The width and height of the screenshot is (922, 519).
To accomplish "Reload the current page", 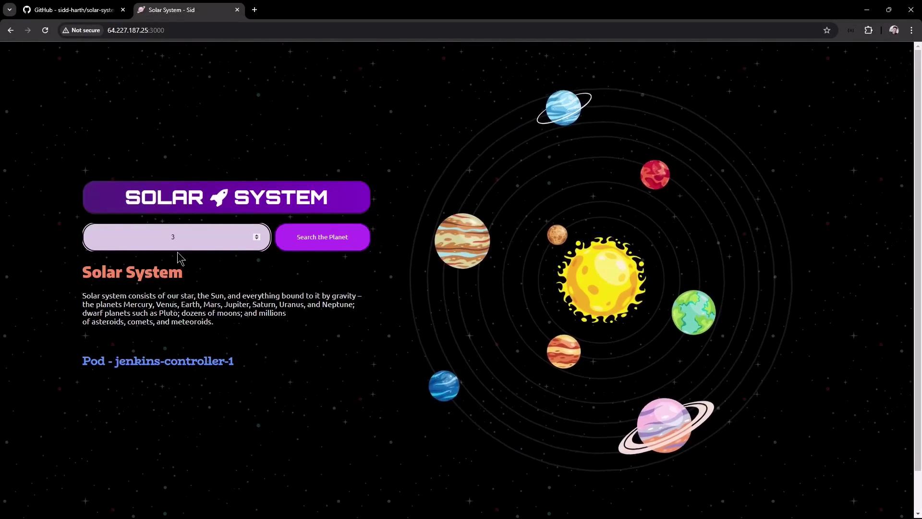I will [x=45, y=30].
